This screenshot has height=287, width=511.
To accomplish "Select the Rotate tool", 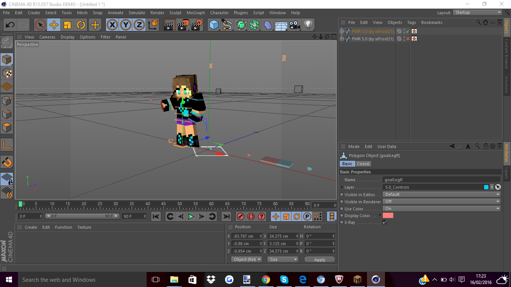I will [x=81, y=25].
